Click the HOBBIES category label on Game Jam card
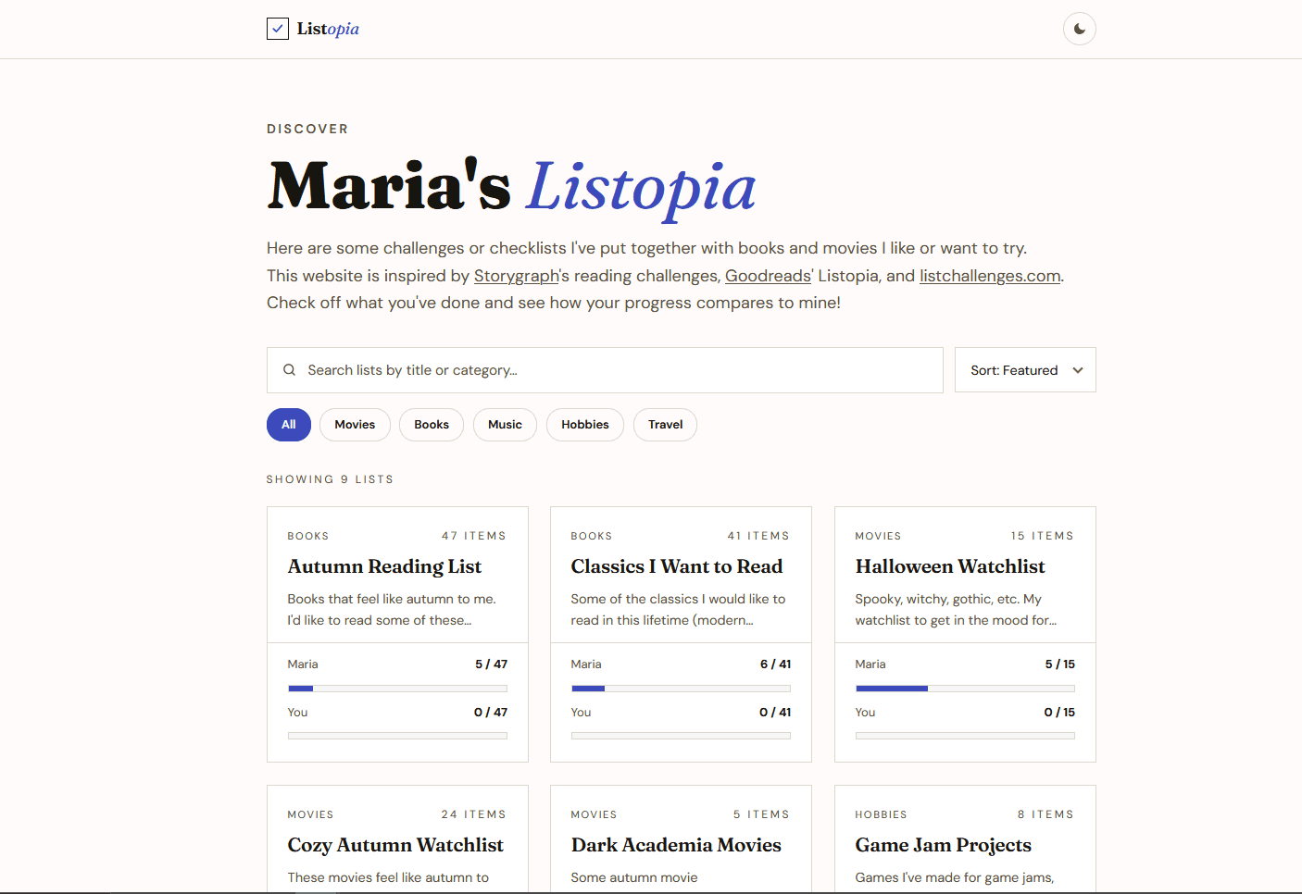 click(x=881, y=814)
